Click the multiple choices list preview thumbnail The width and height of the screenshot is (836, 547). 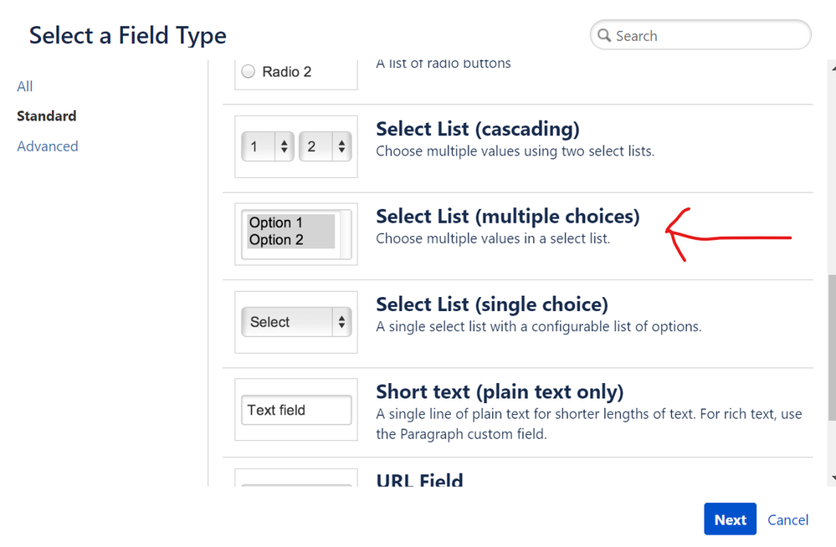(x=296, y=234)
